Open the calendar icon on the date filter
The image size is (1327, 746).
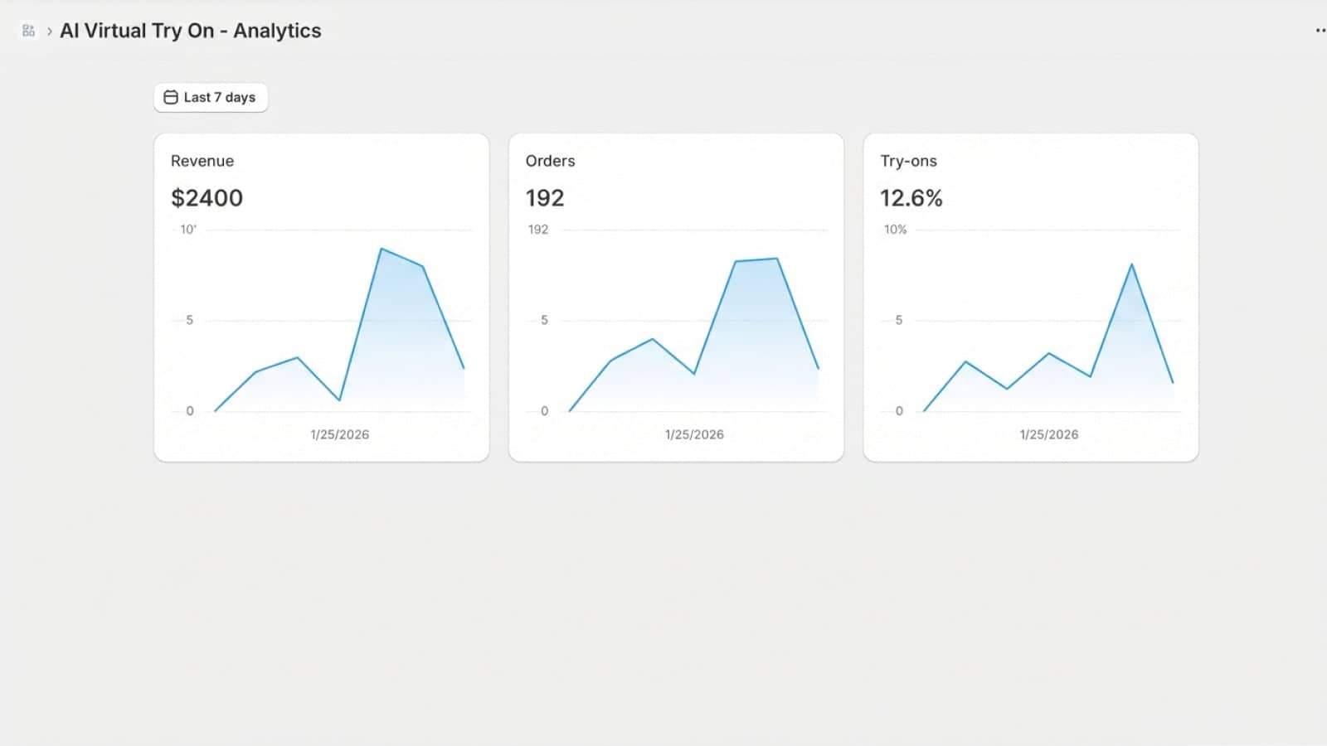click(x=169, y=97)
